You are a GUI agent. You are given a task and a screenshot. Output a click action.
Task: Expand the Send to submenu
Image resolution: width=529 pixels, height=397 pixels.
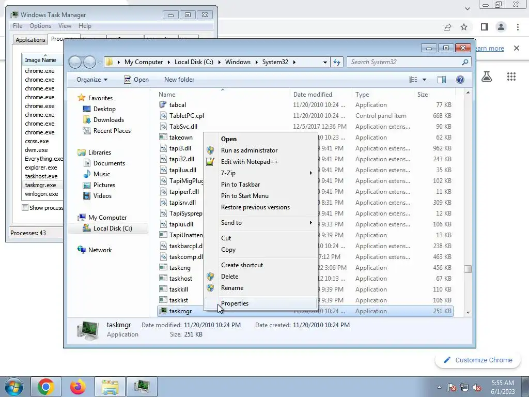[x=310, y=223]
